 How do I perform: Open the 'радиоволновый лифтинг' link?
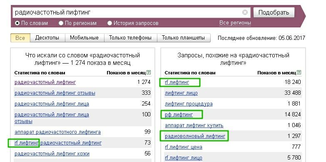(195, 136)
